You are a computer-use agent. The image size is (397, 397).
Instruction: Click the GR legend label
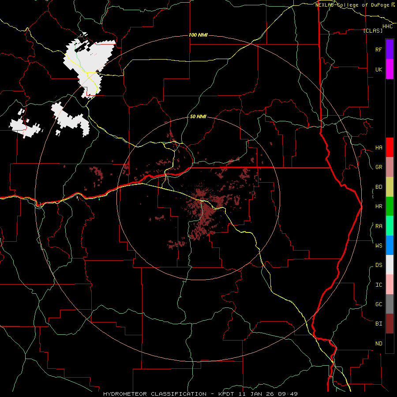click(379, 167)
